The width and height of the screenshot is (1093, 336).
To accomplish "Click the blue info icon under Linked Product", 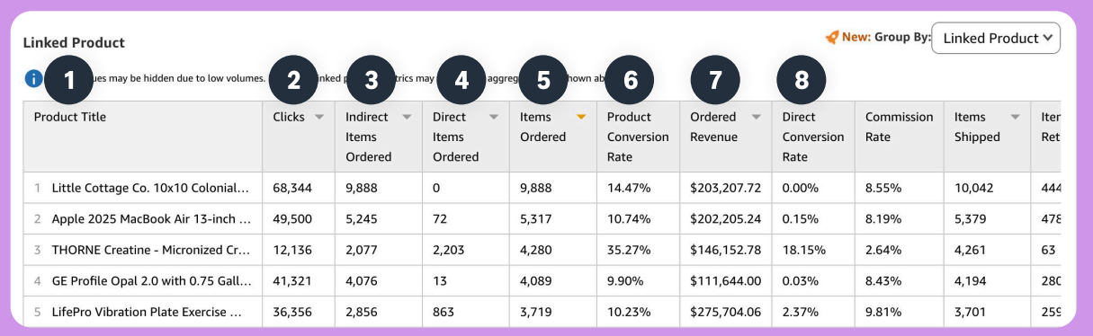I will [33, 78].
